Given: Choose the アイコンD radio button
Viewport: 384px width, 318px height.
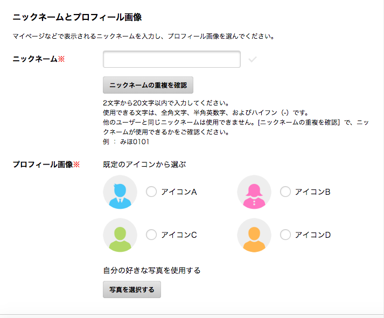Looking at the screenshot, I should tap(285, 235).
